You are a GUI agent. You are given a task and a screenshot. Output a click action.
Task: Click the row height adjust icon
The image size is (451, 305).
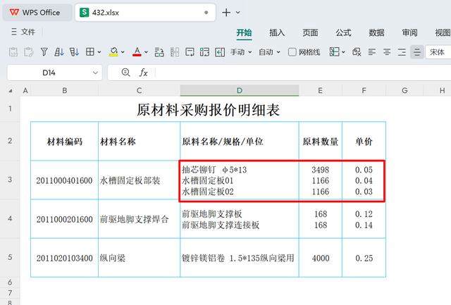tap(204, 52)
